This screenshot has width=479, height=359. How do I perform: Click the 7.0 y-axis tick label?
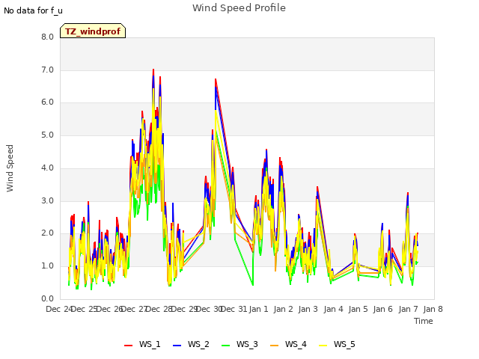(47, 70)
